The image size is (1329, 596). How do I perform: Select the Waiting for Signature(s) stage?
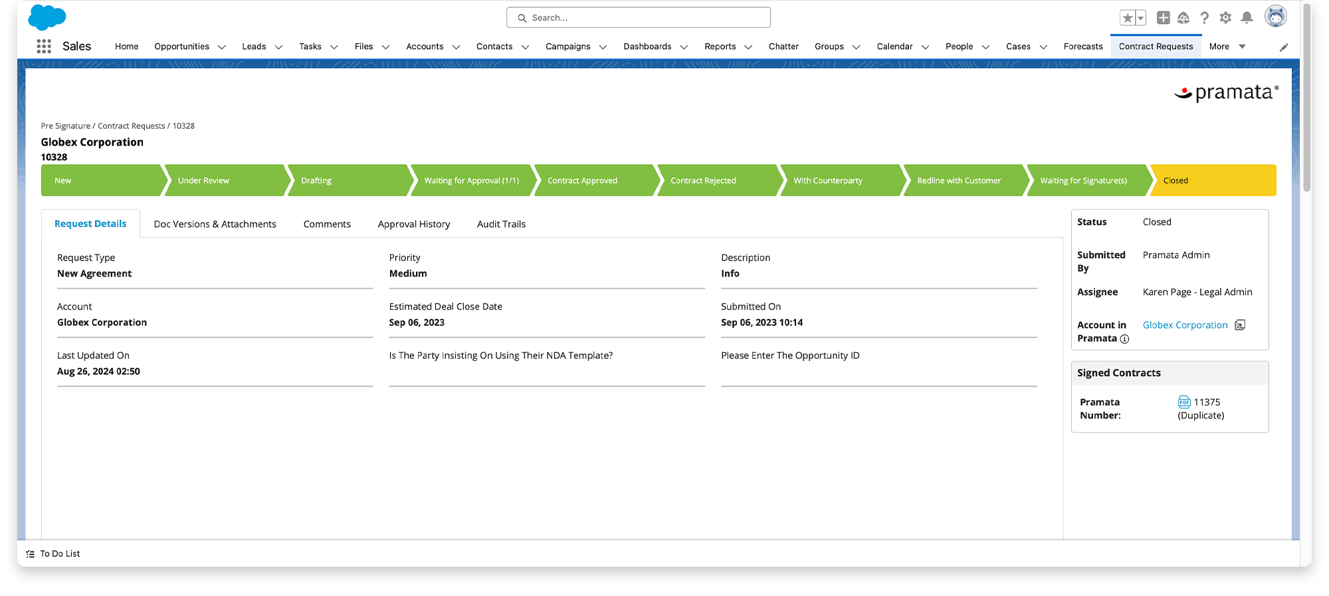pos(1088,180)
